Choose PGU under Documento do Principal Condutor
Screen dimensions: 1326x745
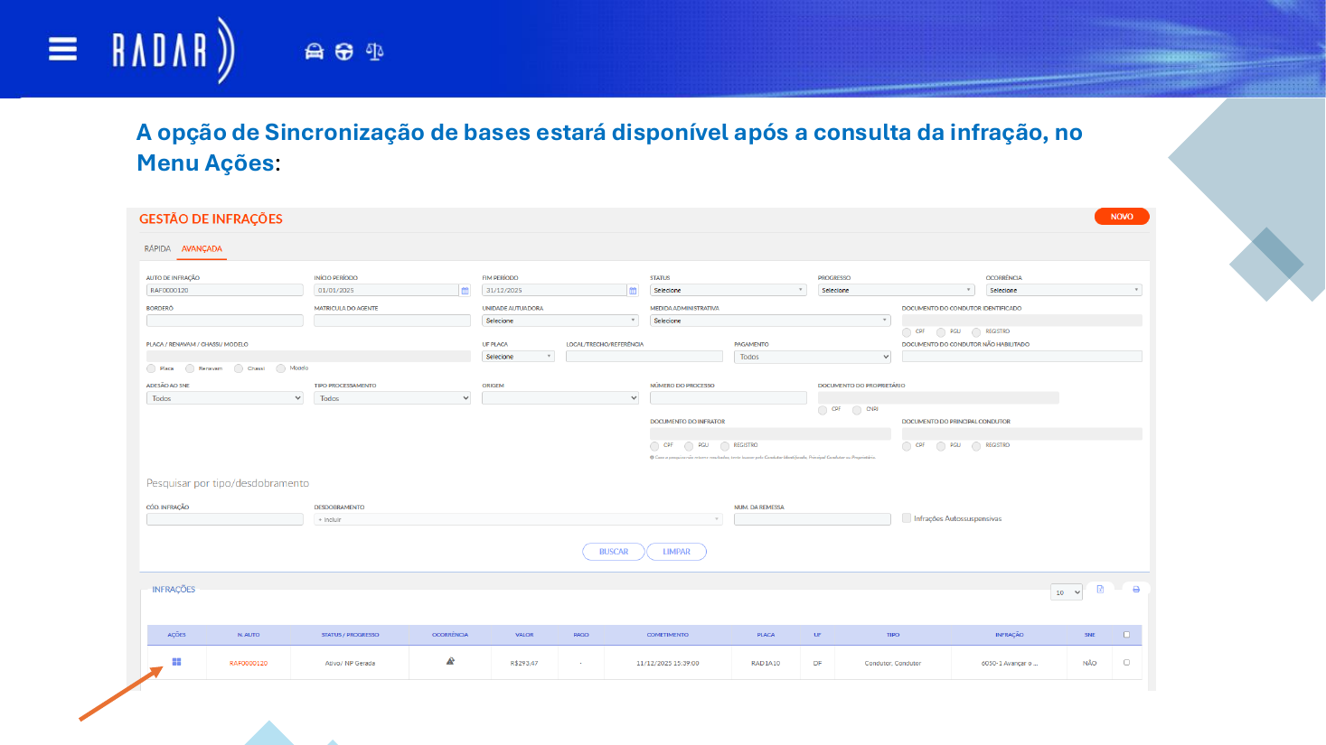click(x=941, y=446)
